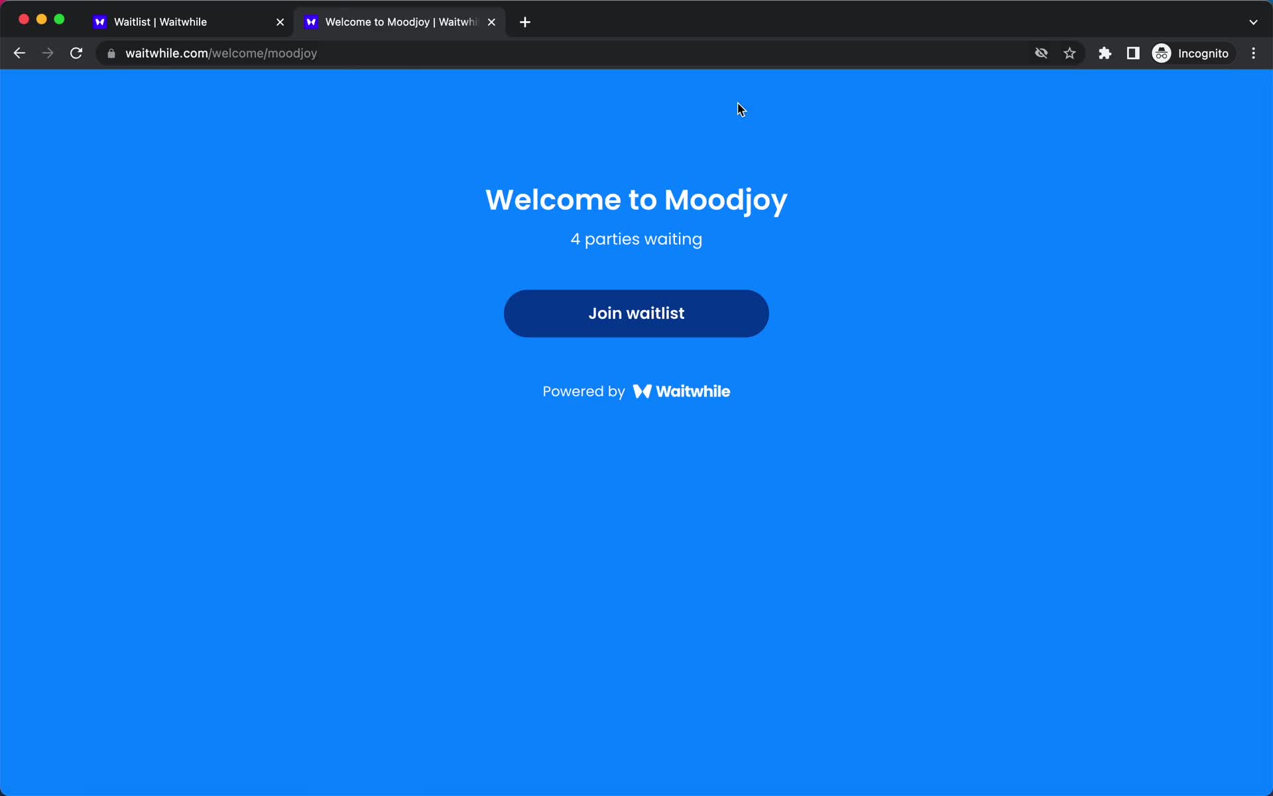Click the forward navigation arrow
This screenshot has height=796, width=1273.
[48, 53]
